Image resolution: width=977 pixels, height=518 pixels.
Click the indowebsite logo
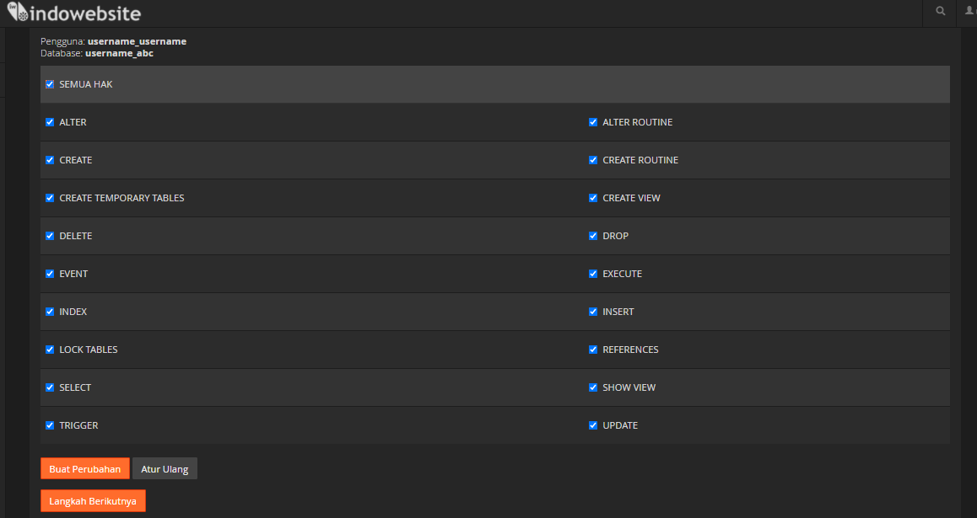74,13
